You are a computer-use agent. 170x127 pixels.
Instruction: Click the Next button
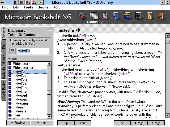[42, 123]
